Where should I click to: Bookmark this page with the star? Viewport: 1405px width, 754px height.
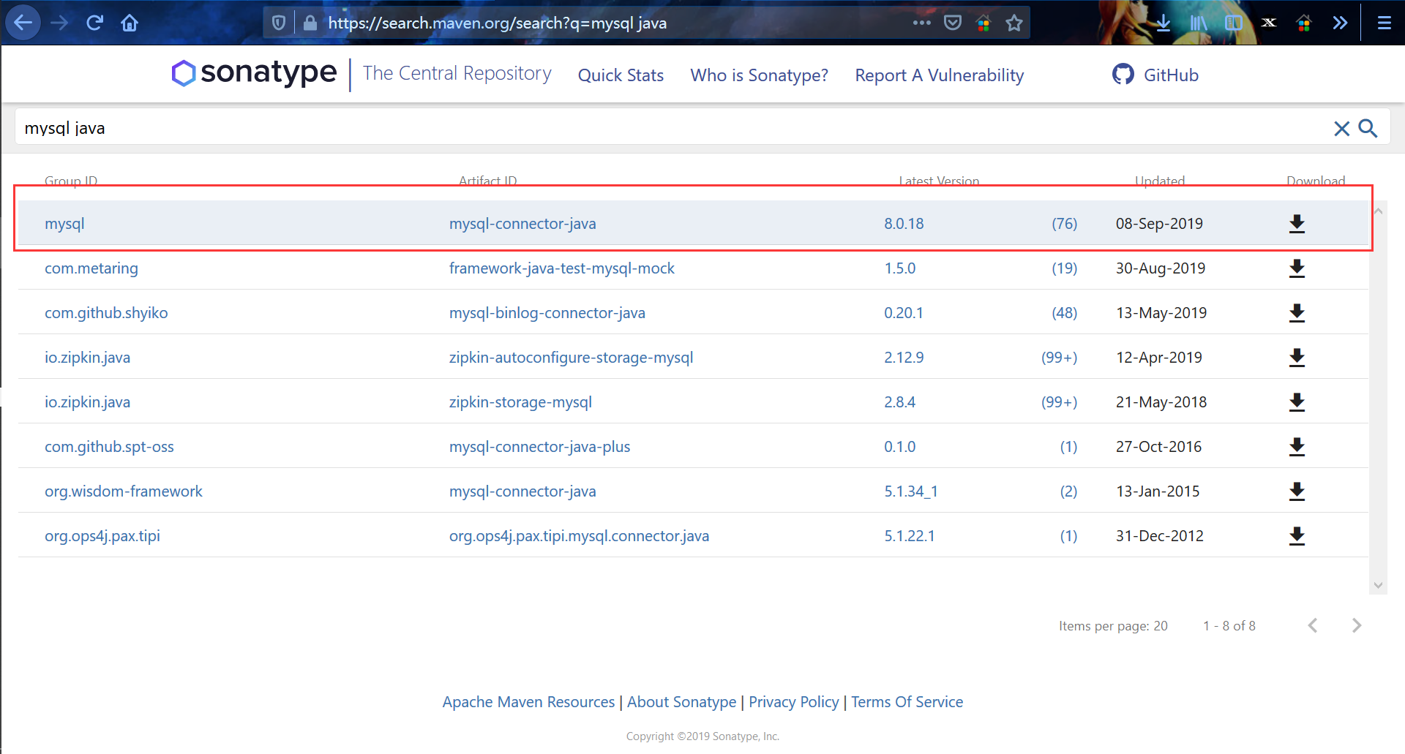(x=1014, y=23)
